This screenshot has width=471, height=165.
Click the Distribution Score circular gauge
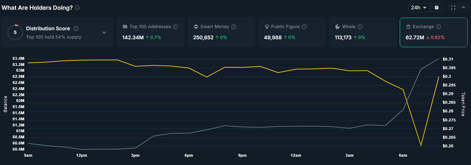click(x=15, y=32)
